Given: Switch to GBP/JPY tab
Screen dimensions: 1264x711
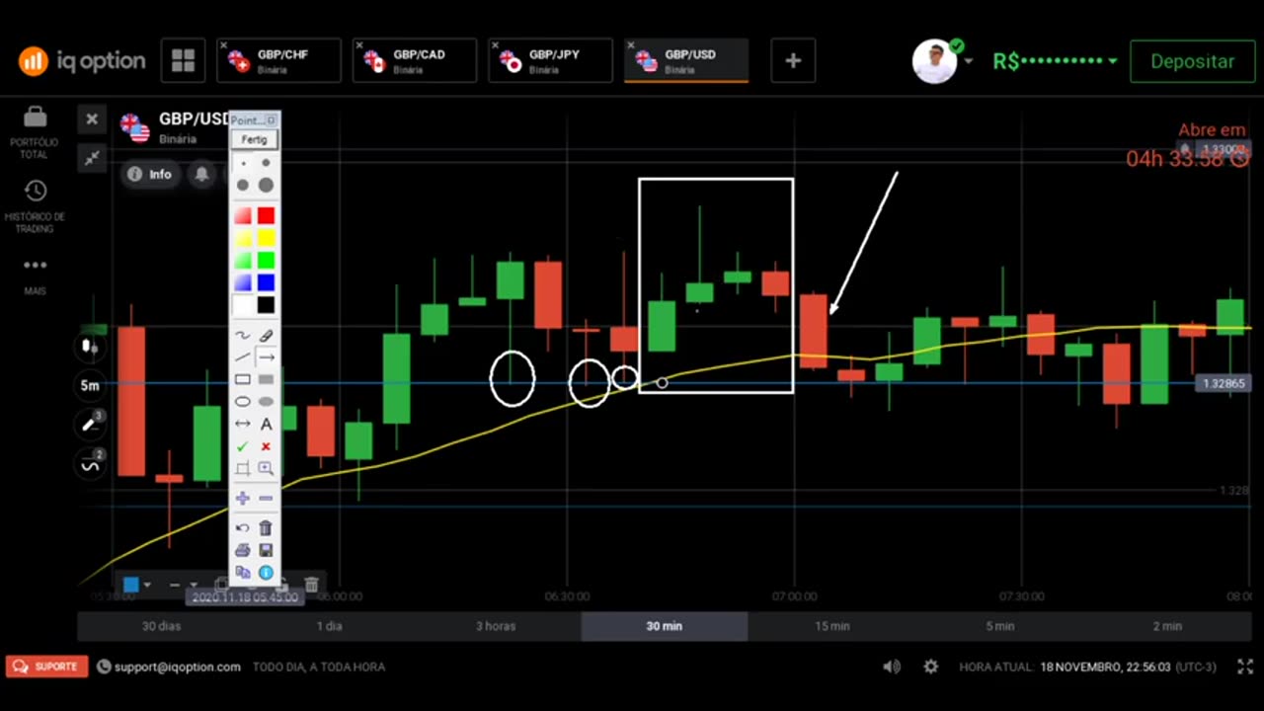Looking at the screenshot, I should coord(550,61).
